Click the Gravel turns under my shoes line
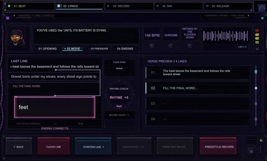Viewport: 267px width, 161px height. point(54,77)
